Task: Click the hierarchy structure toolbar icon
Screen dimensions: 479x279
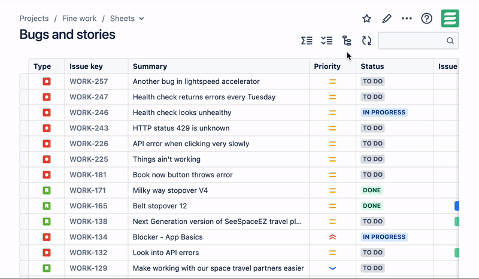Action: [347, 41]
